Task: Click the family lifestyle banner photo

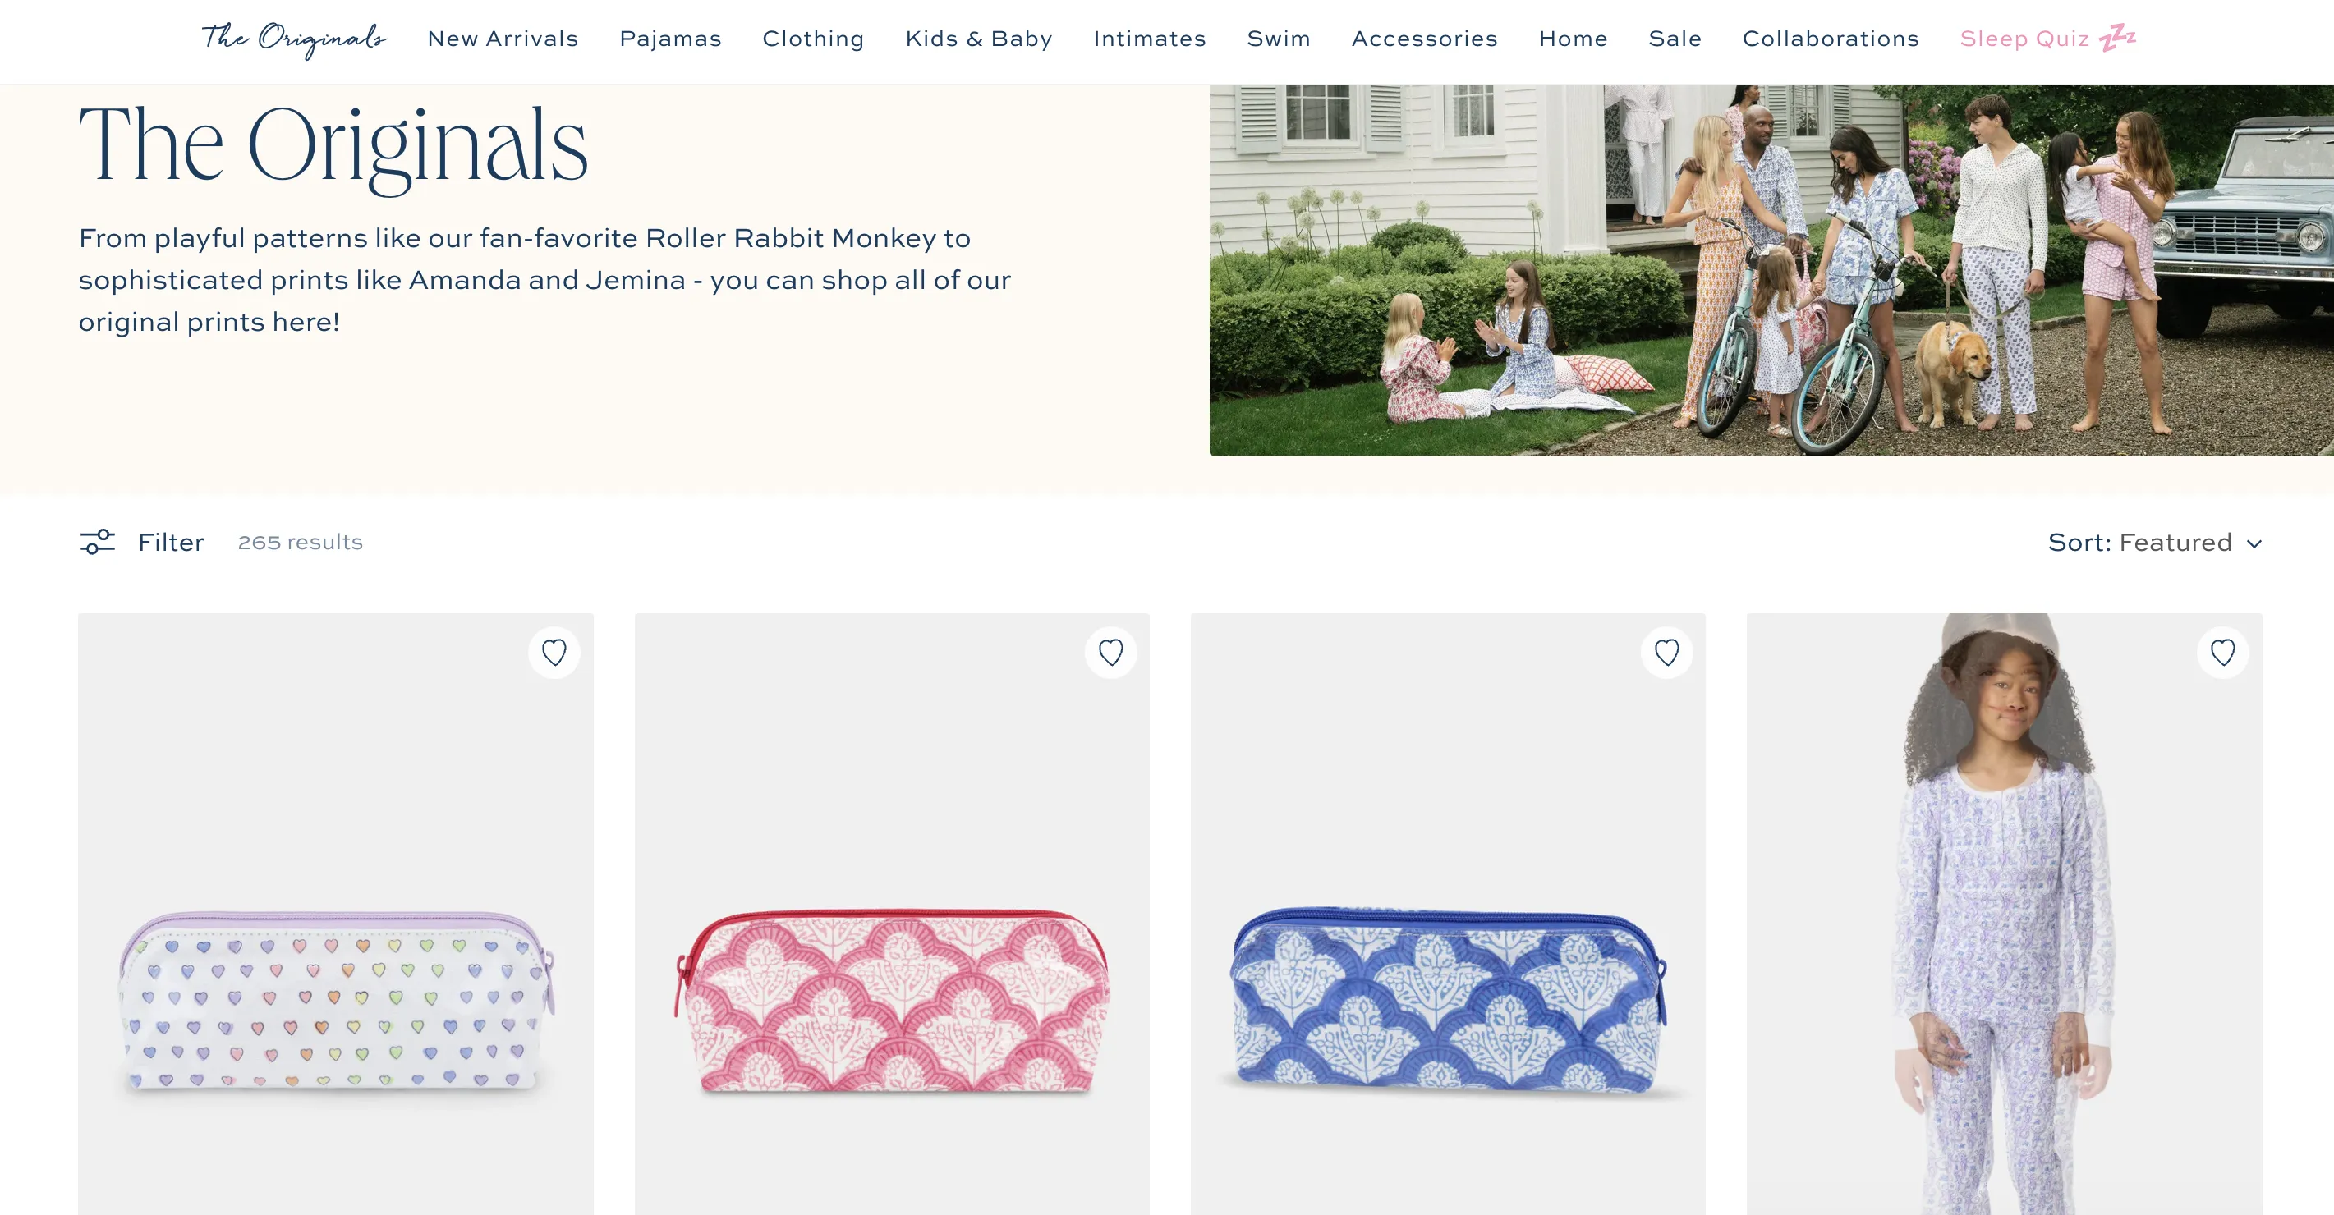Action: pyautogui.click(x=1771, y=270)
